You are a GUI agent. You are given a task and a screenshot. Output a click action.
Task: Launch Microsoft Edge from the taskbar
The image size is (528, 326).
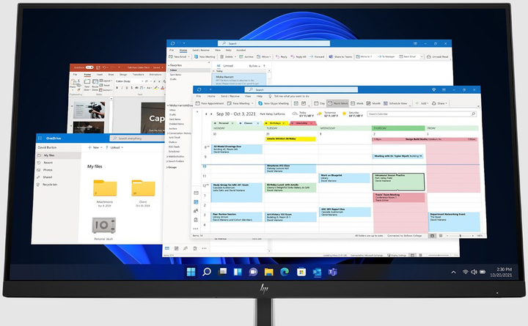pos(285,272)
